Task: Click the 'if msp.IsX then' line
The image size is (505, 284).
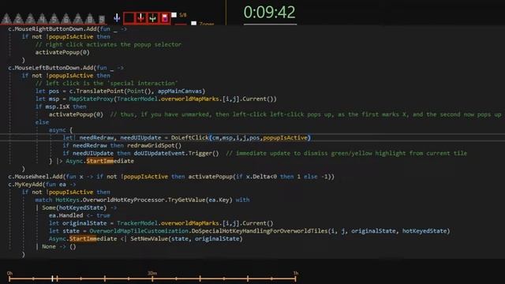Action: click(61, 106)
